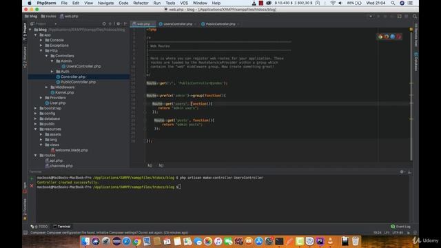Collapse the Http folder
The width and height of the screenshot is (441, 248).
(41, 50)
